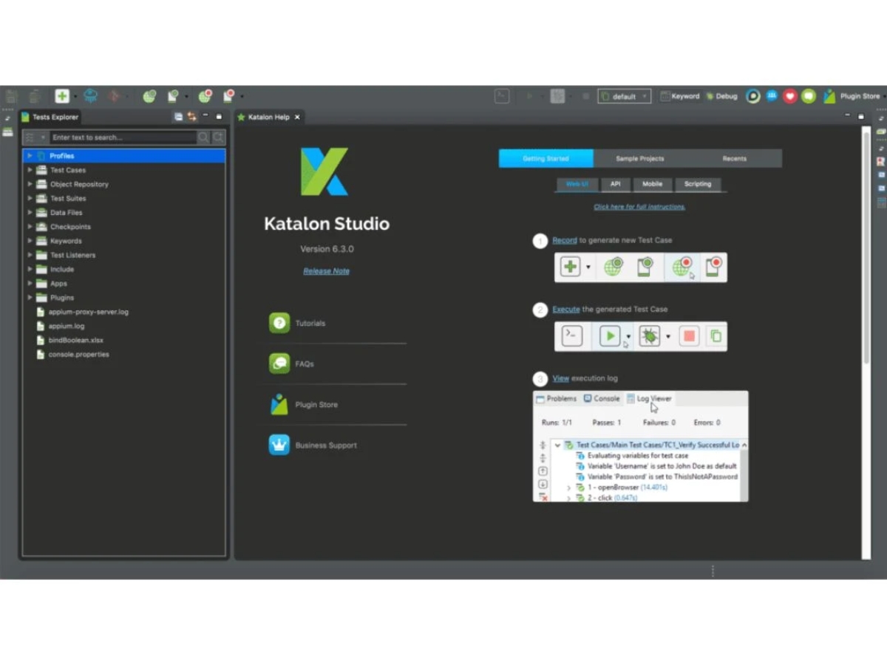Expand the Checkpoints folder
Viewport: 887px width, 665px height.
[30, 227]
